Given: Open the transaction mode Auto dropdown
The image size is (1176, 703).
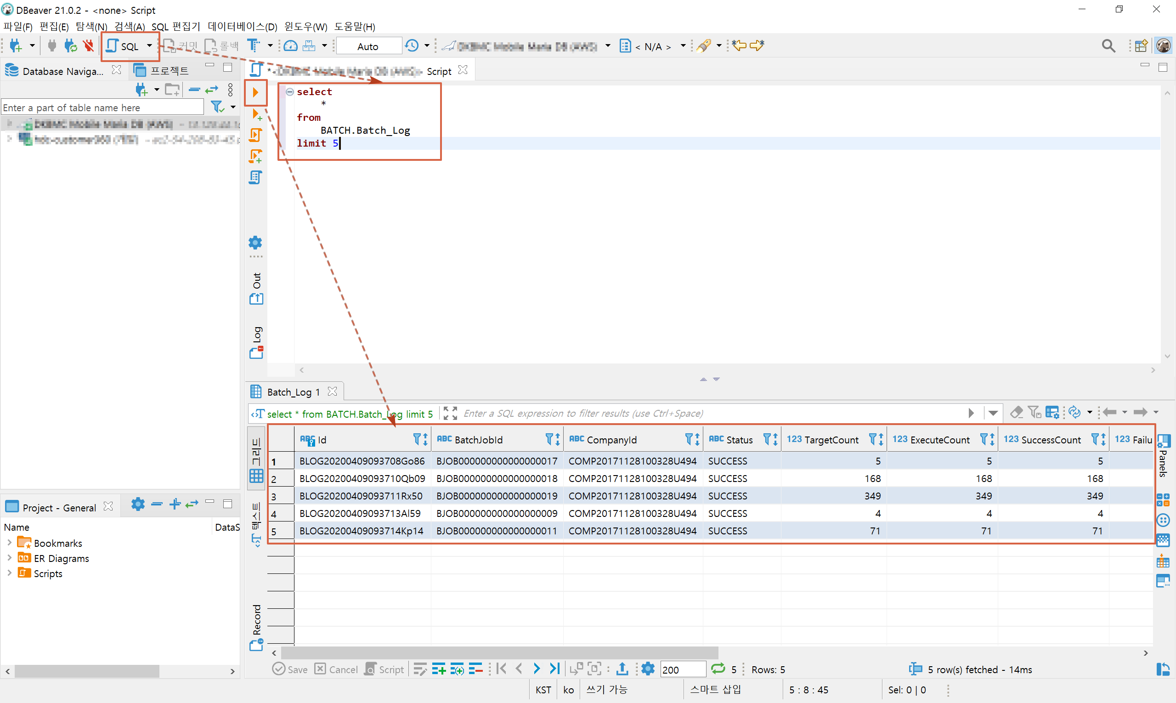Looking at the screenshot, I should pos(368,46).
